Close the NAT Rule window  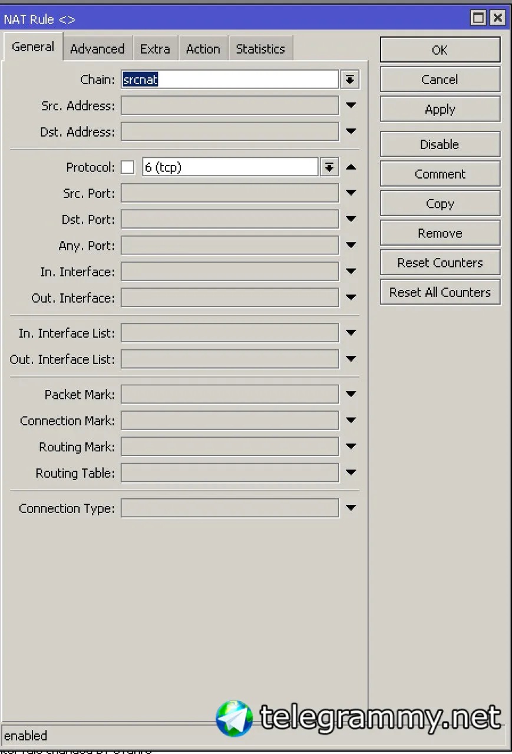pyautogui.click(x=497, y=18)
